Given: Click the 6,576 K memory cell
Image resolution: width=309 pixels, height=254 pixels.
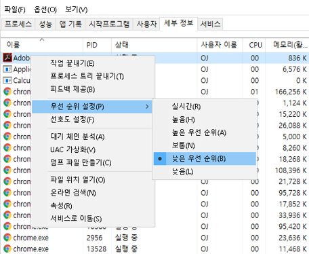Looking at the screenshot, I should [x=295, y=69].
